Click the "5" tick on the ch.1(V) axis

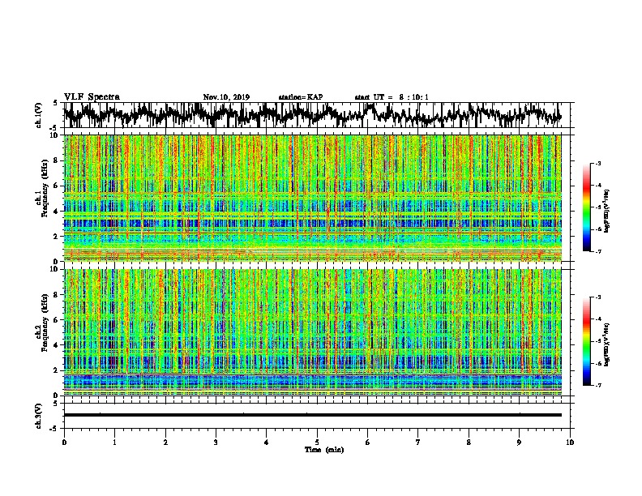coord(55,103)
